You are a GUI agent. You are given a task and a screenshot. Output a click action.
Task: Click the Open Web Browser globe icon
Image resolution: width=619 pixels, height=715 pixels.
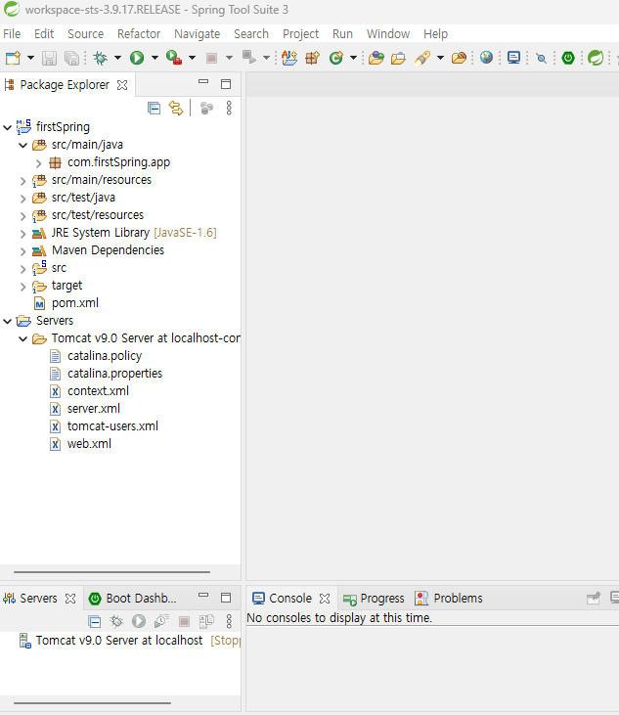pyautogui.click(x=486, y=58)
